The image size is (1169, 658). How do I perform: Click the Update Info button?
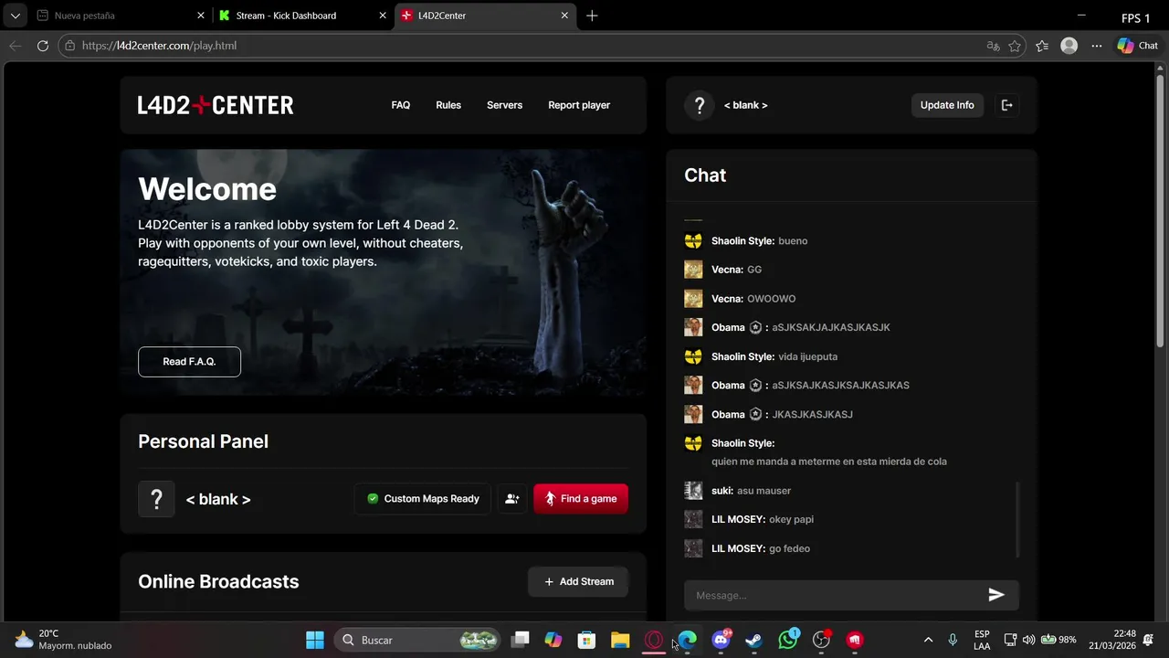(x=947, y=105)
